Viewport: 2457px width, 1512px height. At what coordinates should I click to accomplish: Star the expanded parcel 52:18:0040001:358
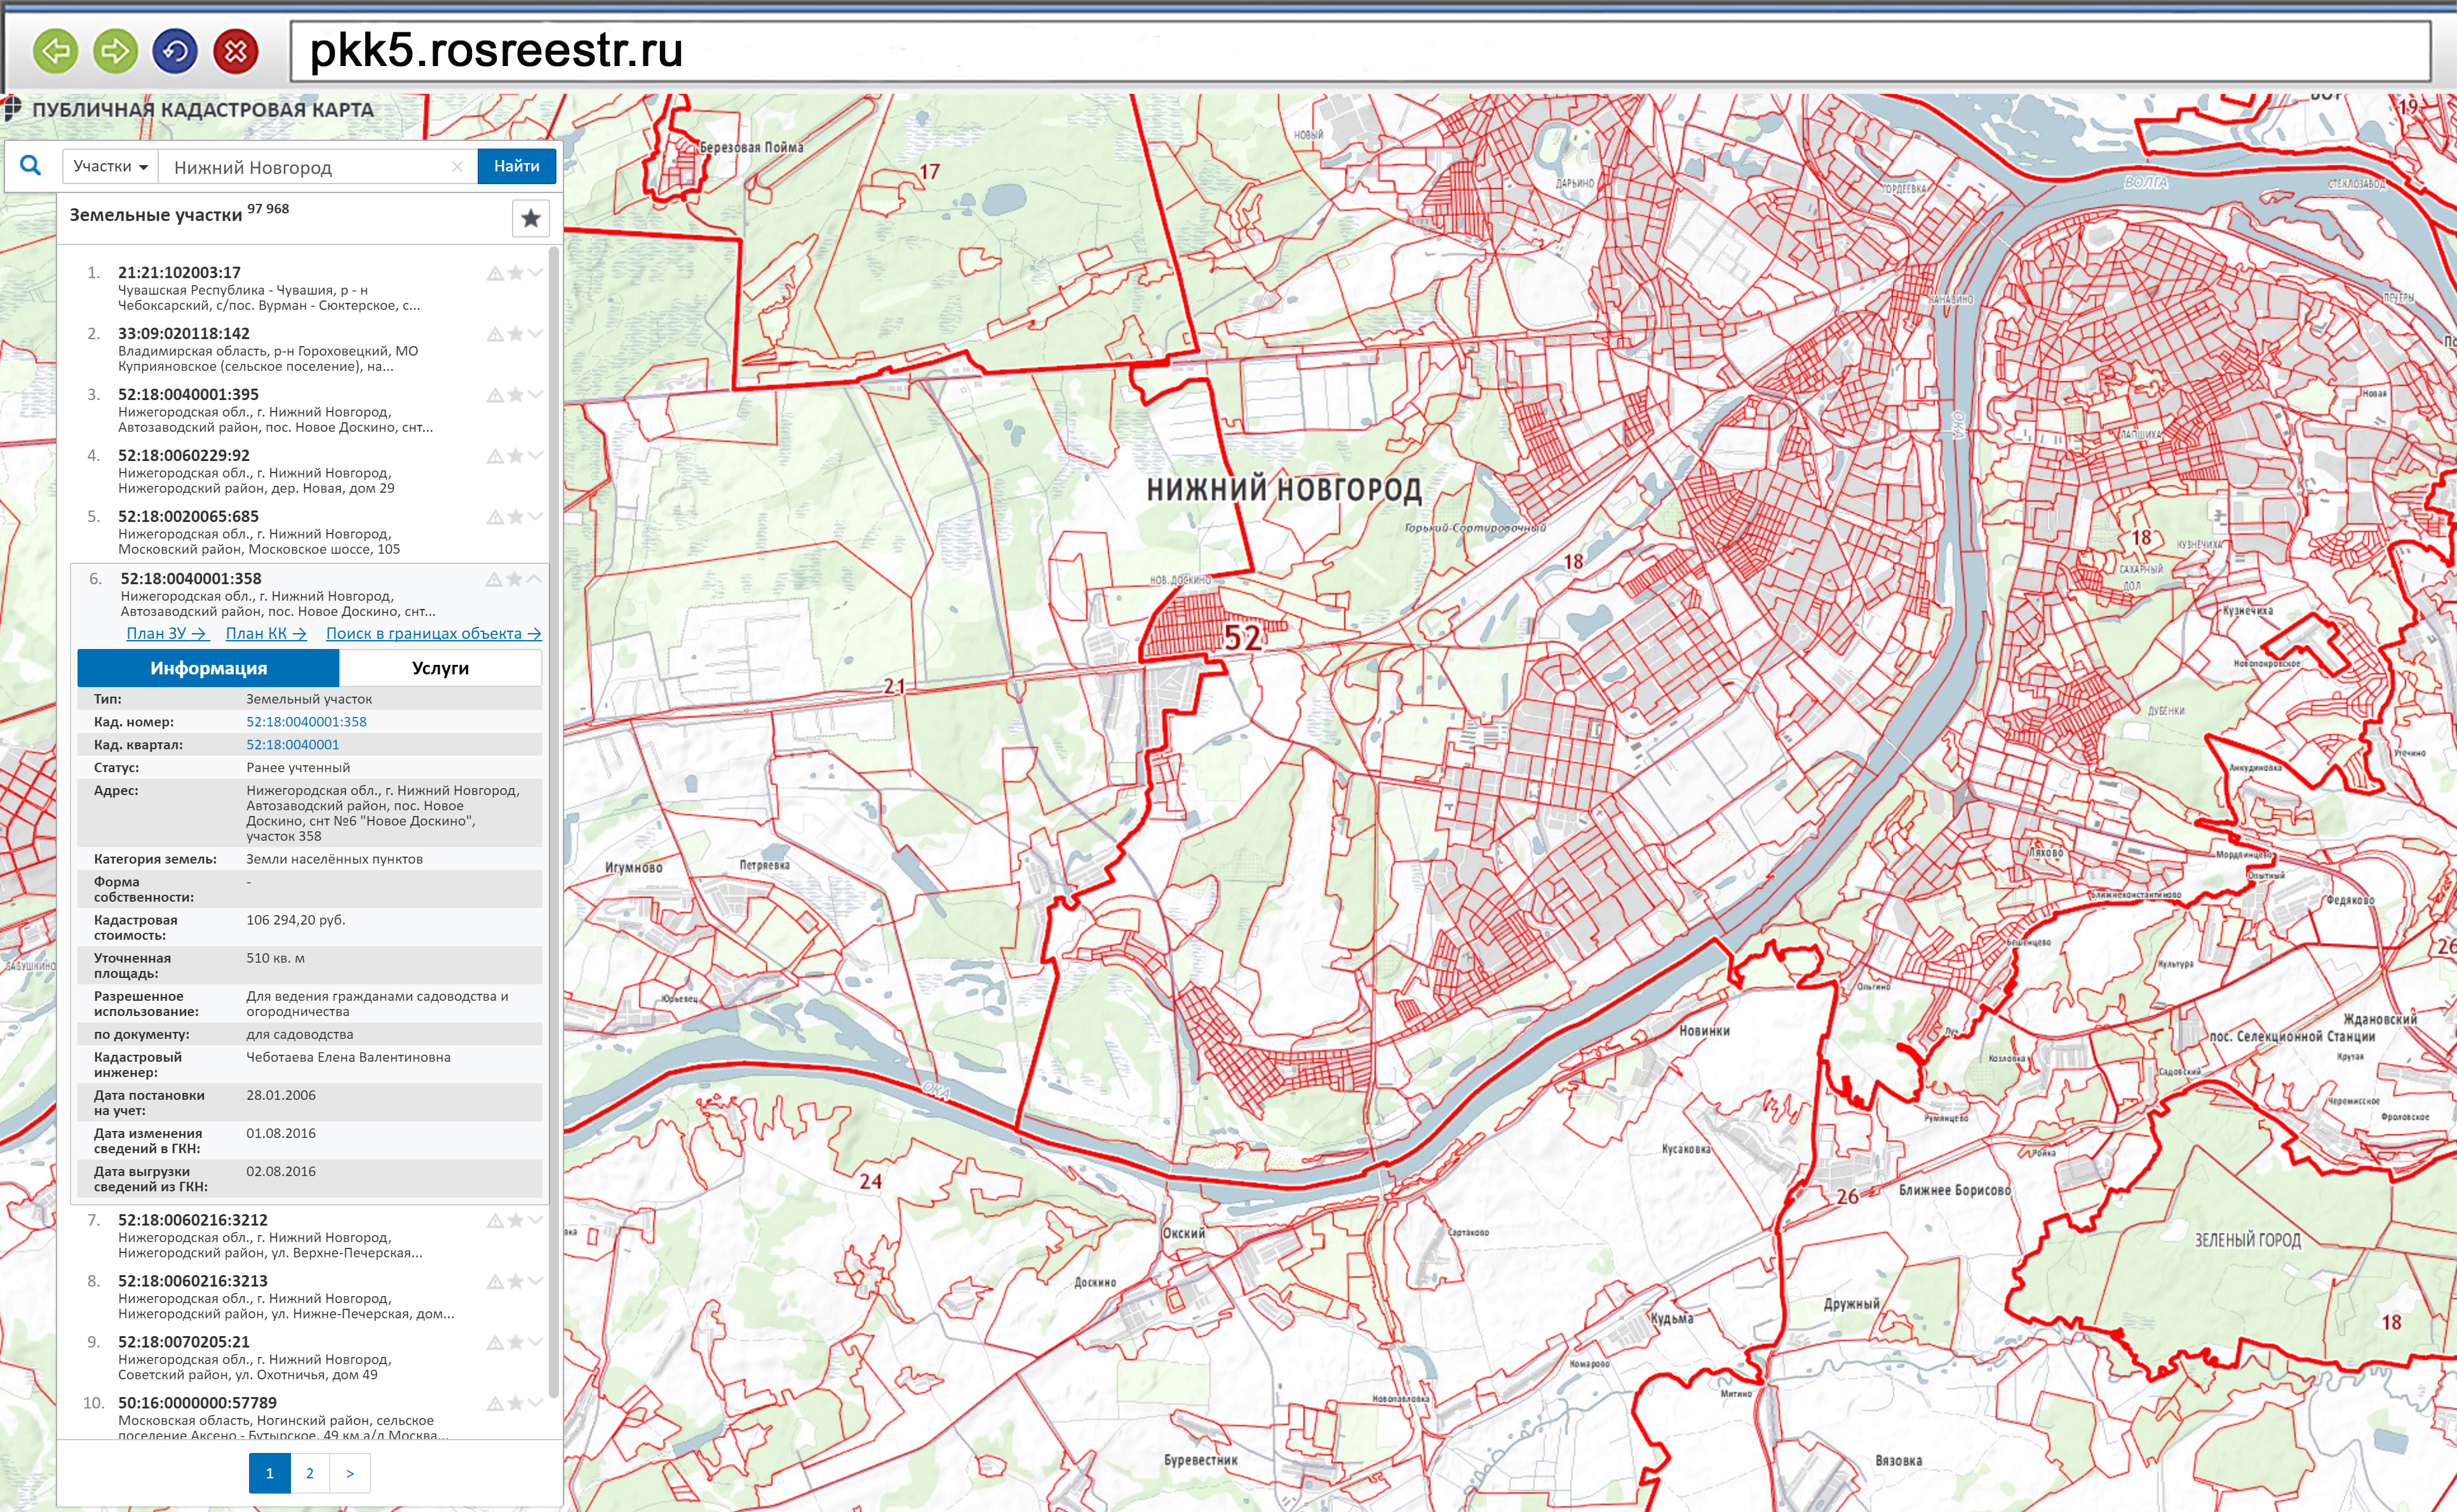pos(514,579)
